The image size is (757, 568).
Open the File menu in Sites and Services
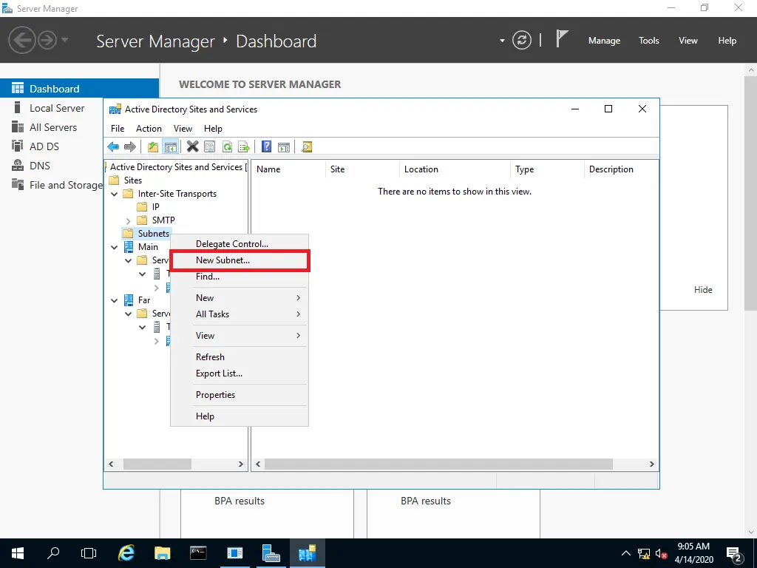click(x=118, y=129)
